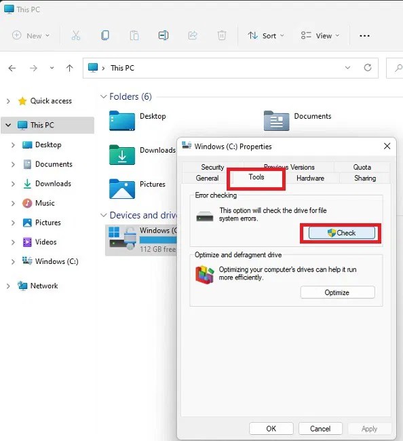Screen dimensions: 403x441
Task: Go forward with the right arrow
Action: click(33, 68)
